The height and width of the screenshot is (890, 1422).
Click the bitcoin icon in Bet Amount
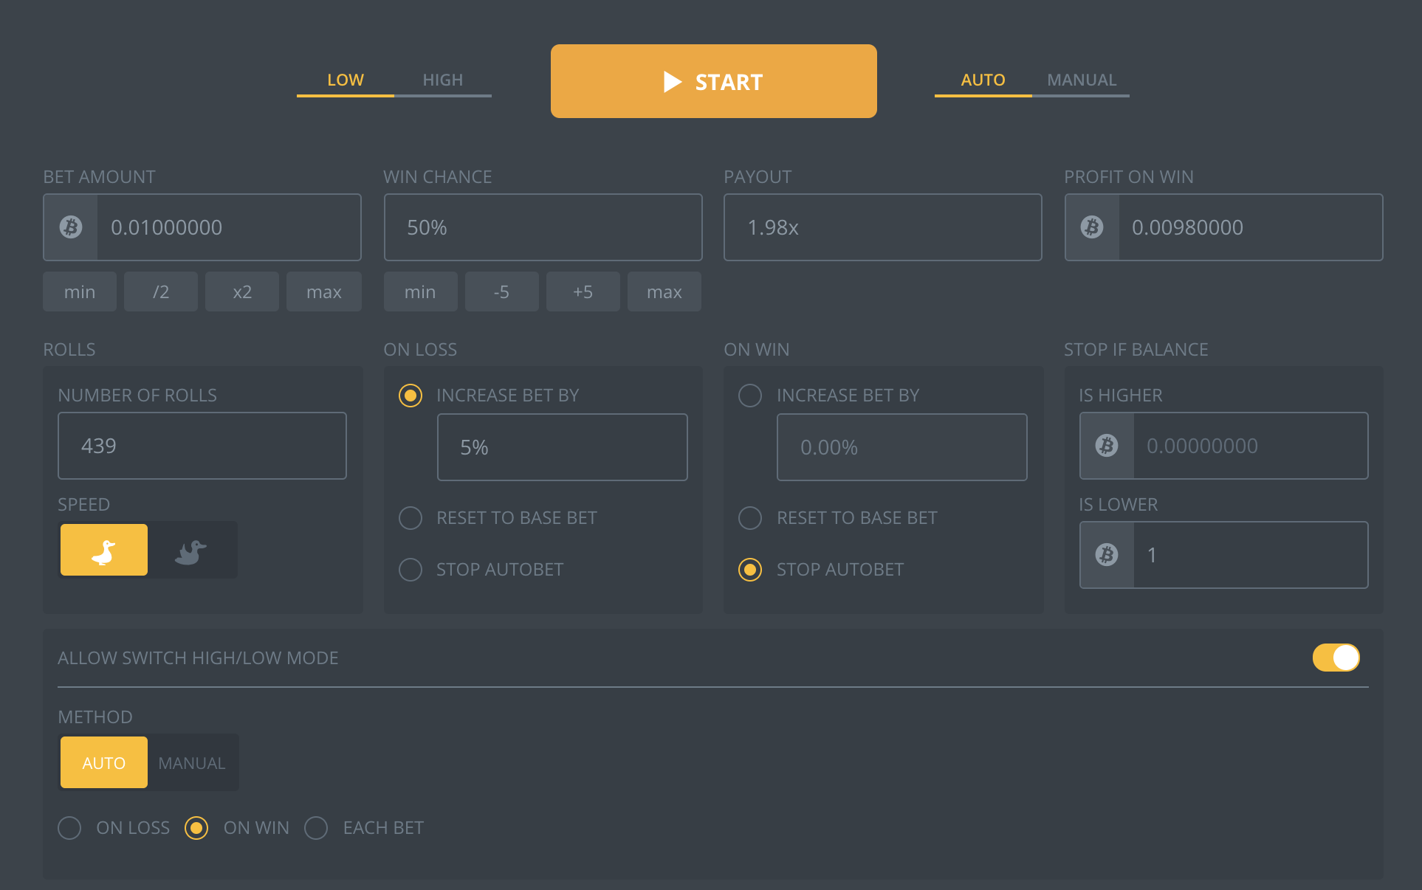pyautogui.click(x=71, y=227)
